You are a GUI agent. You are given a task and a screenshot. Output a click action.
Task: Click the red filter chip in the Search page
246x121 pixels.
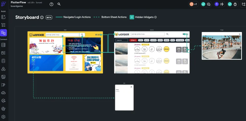pos(133,40)
